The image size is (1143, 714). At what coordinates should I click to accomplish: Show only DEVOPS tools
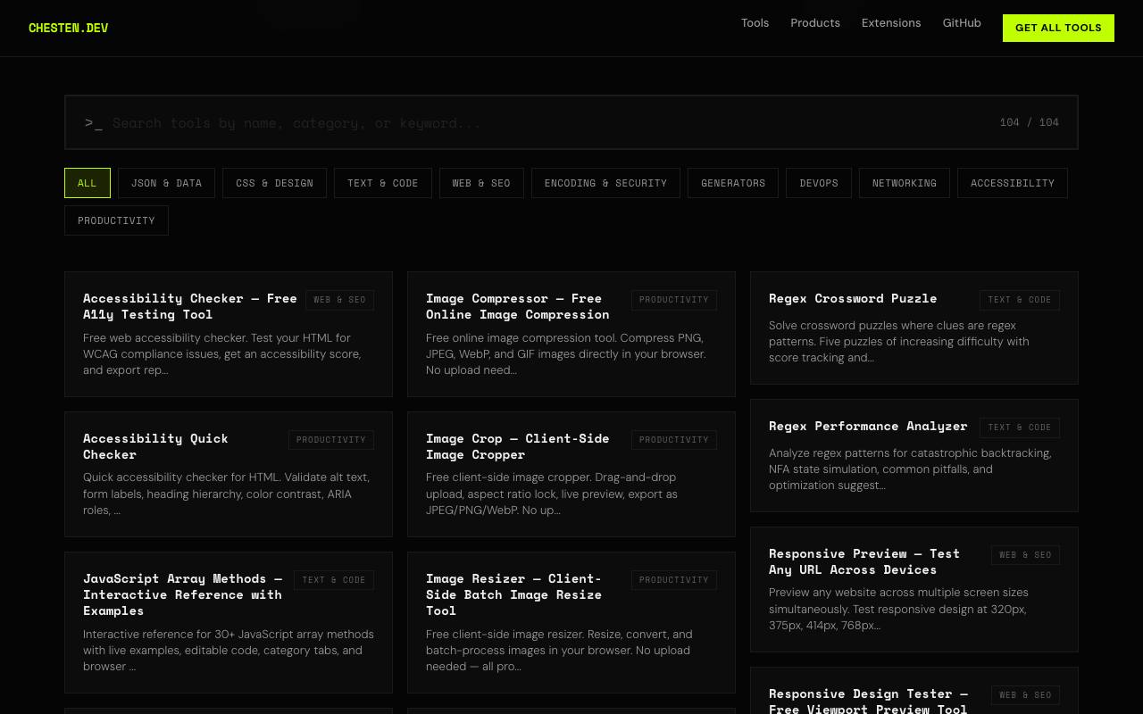coord(819,183)
